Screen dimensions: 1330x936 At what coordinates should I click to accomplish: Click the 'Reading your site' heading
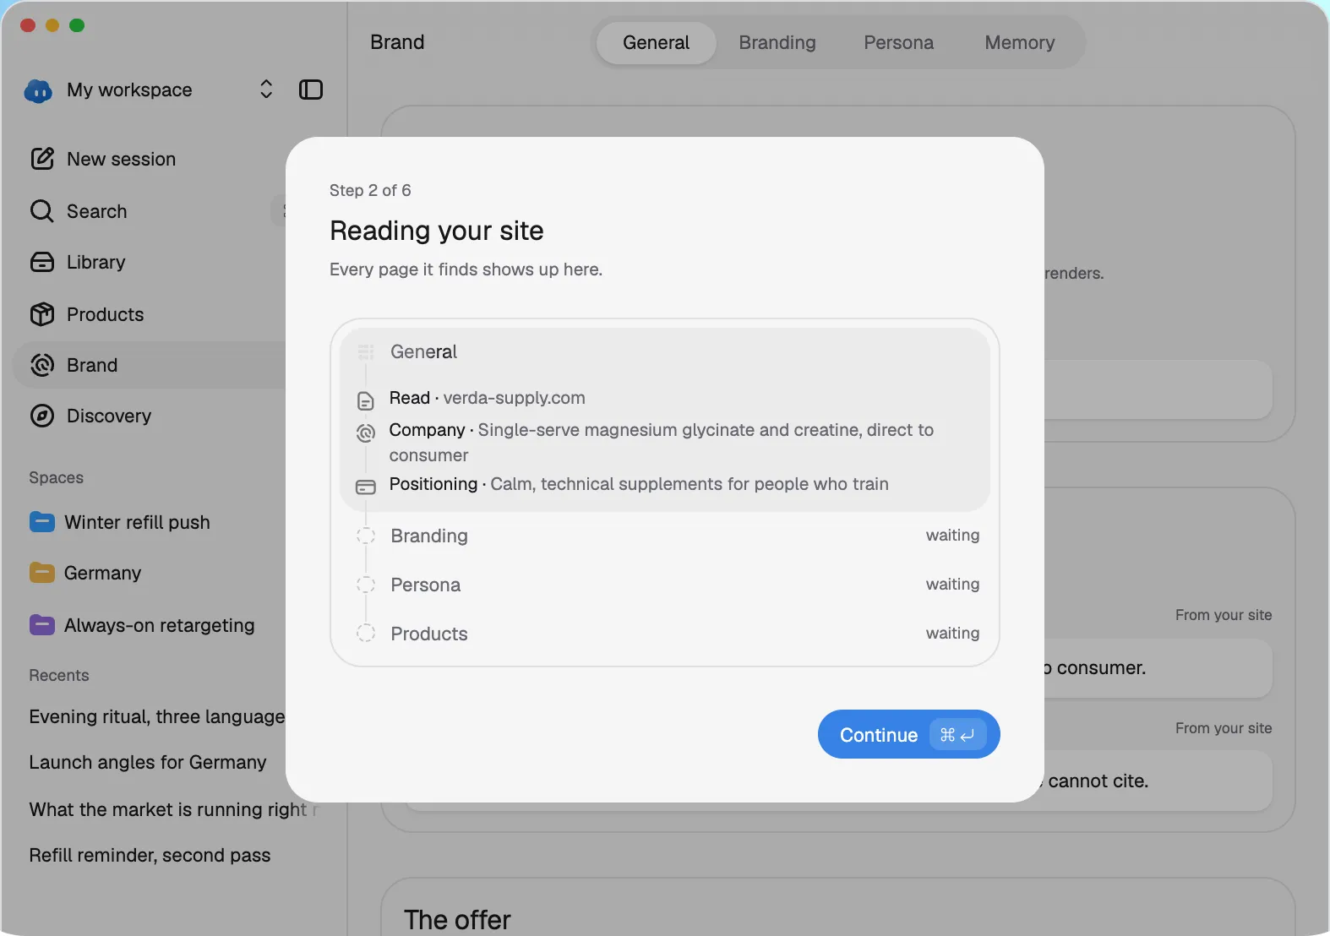(x=437, y=231)
